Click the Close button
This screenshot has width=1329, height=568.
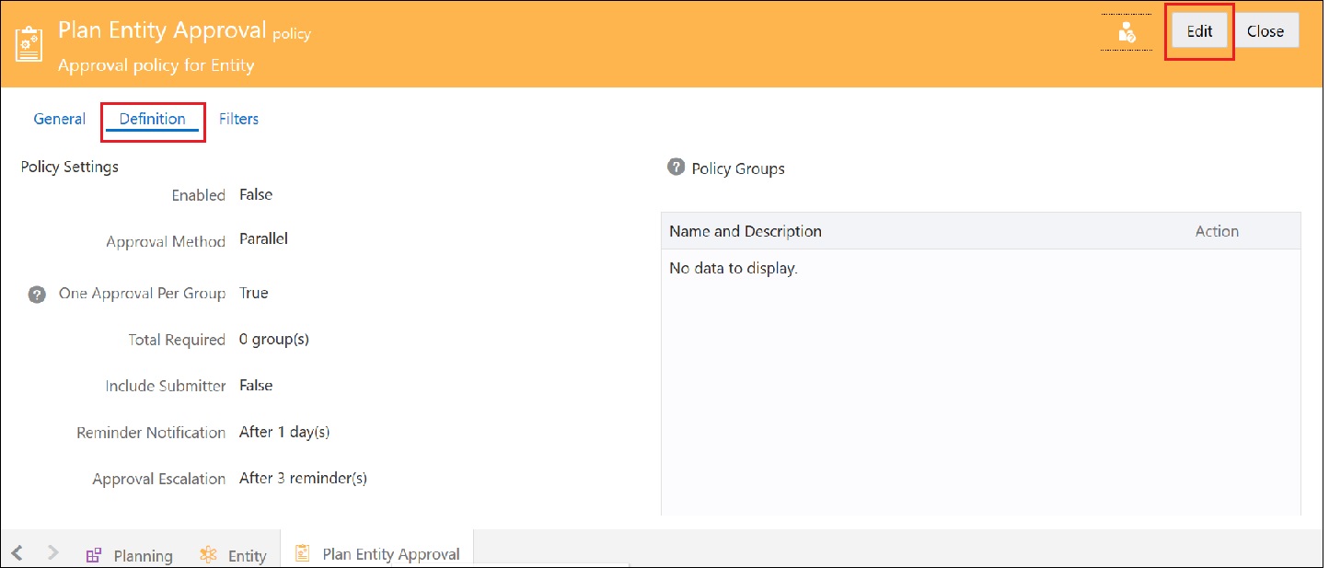1266,30
